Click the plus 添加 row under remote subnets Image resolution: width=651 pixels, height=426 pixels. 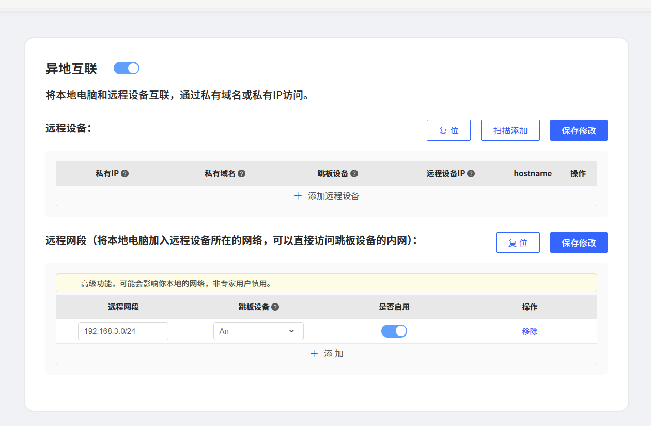tap(326, 354)
